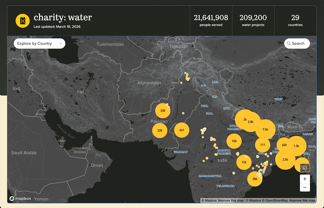This screenshot has height=208, width=324.
Task: Click the Search magnifier button
Action: (x=297, y=44)
